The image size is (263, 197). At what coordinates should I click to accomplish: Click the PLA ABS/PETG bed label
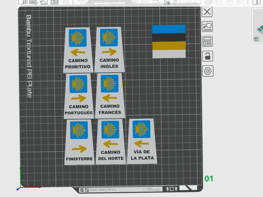pyautogui.click(x=103, y=190)
